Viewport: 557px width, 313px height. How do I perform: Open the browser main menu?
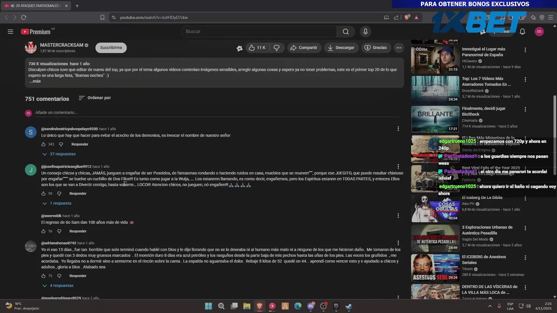pos(550,17)
